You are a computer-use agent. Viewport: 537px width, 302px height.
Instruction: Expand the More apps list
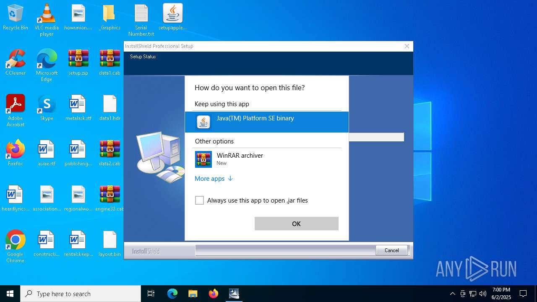pyautogui.click(x=214, y=179)
